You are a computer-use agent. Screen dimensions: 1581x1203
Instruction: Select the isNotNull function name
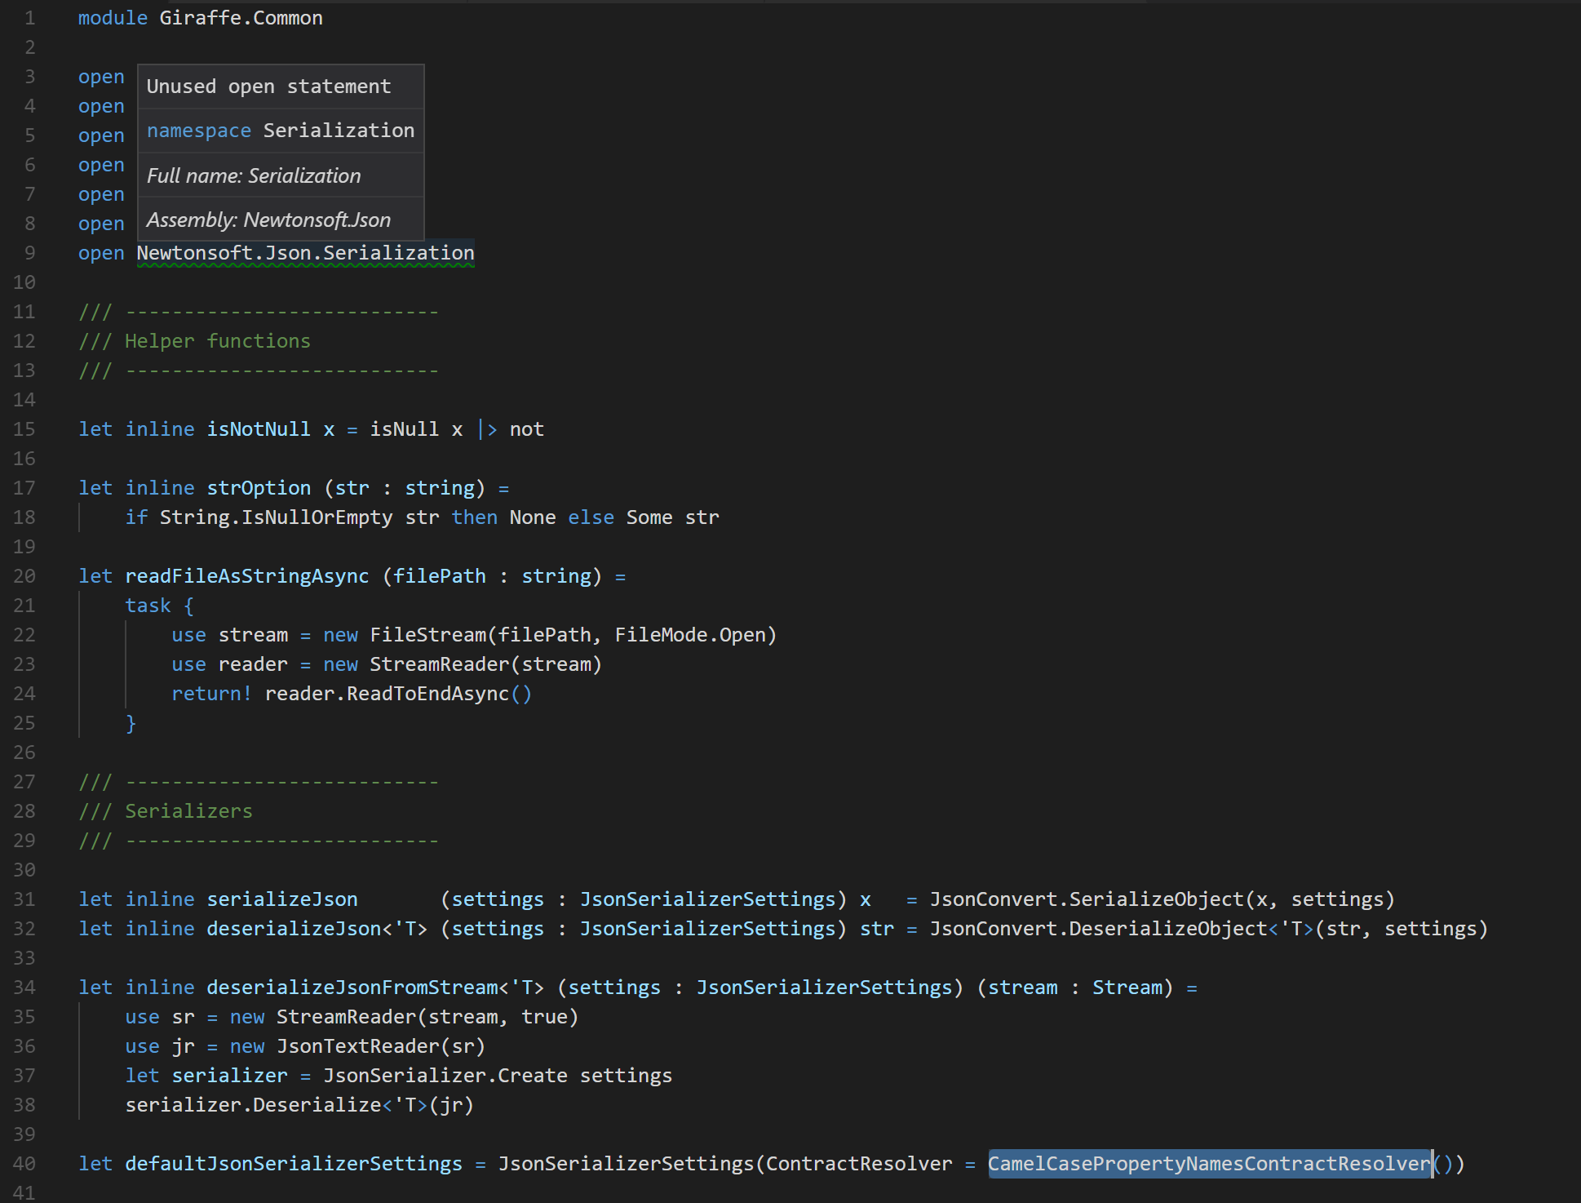(259, 428)
